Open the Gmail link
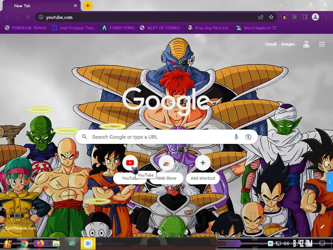The width and height of the screenshot is (333, 250). pos(271,44)
